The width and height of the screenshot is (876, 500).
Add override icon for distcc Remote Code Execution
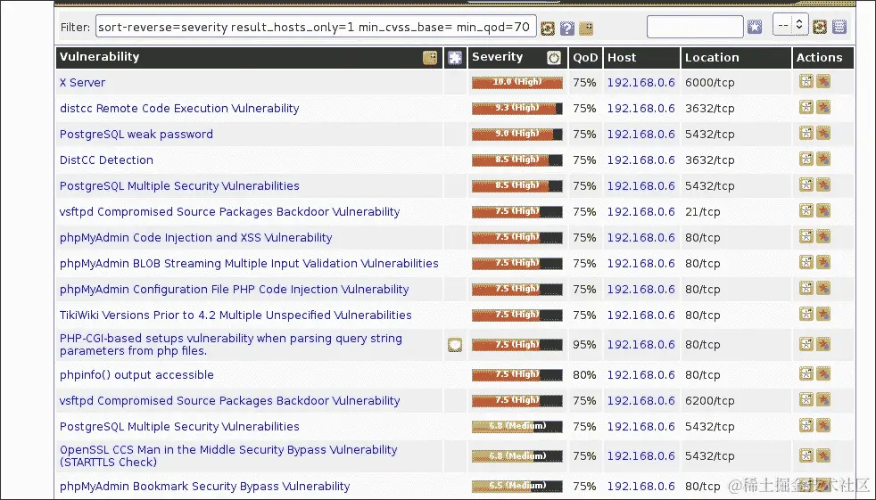(x=823, y=107)
